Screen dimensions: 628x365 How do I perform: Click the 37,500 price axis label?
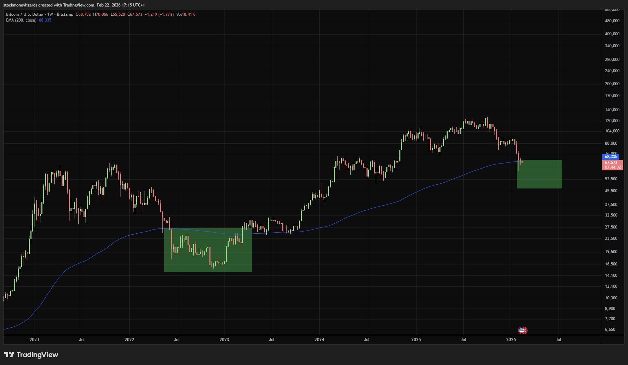[x=611, y=205]
